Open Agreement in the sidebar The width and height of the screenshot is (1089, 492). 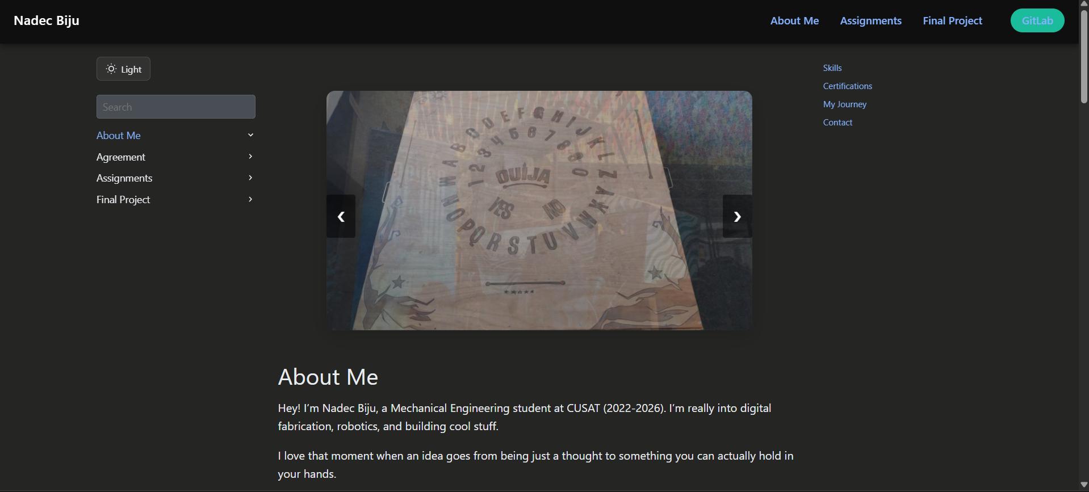121,157
